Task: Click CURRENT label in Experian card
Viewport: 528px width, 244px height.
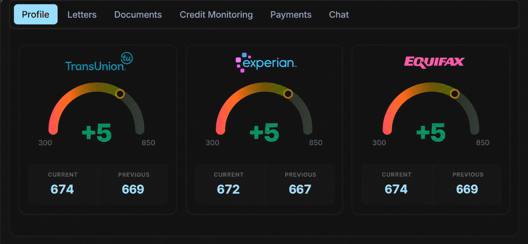Action: [x=228, y=175]
